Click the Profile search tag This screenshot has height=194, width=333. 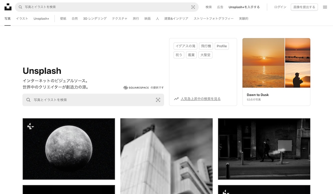(x=222, y=46)
